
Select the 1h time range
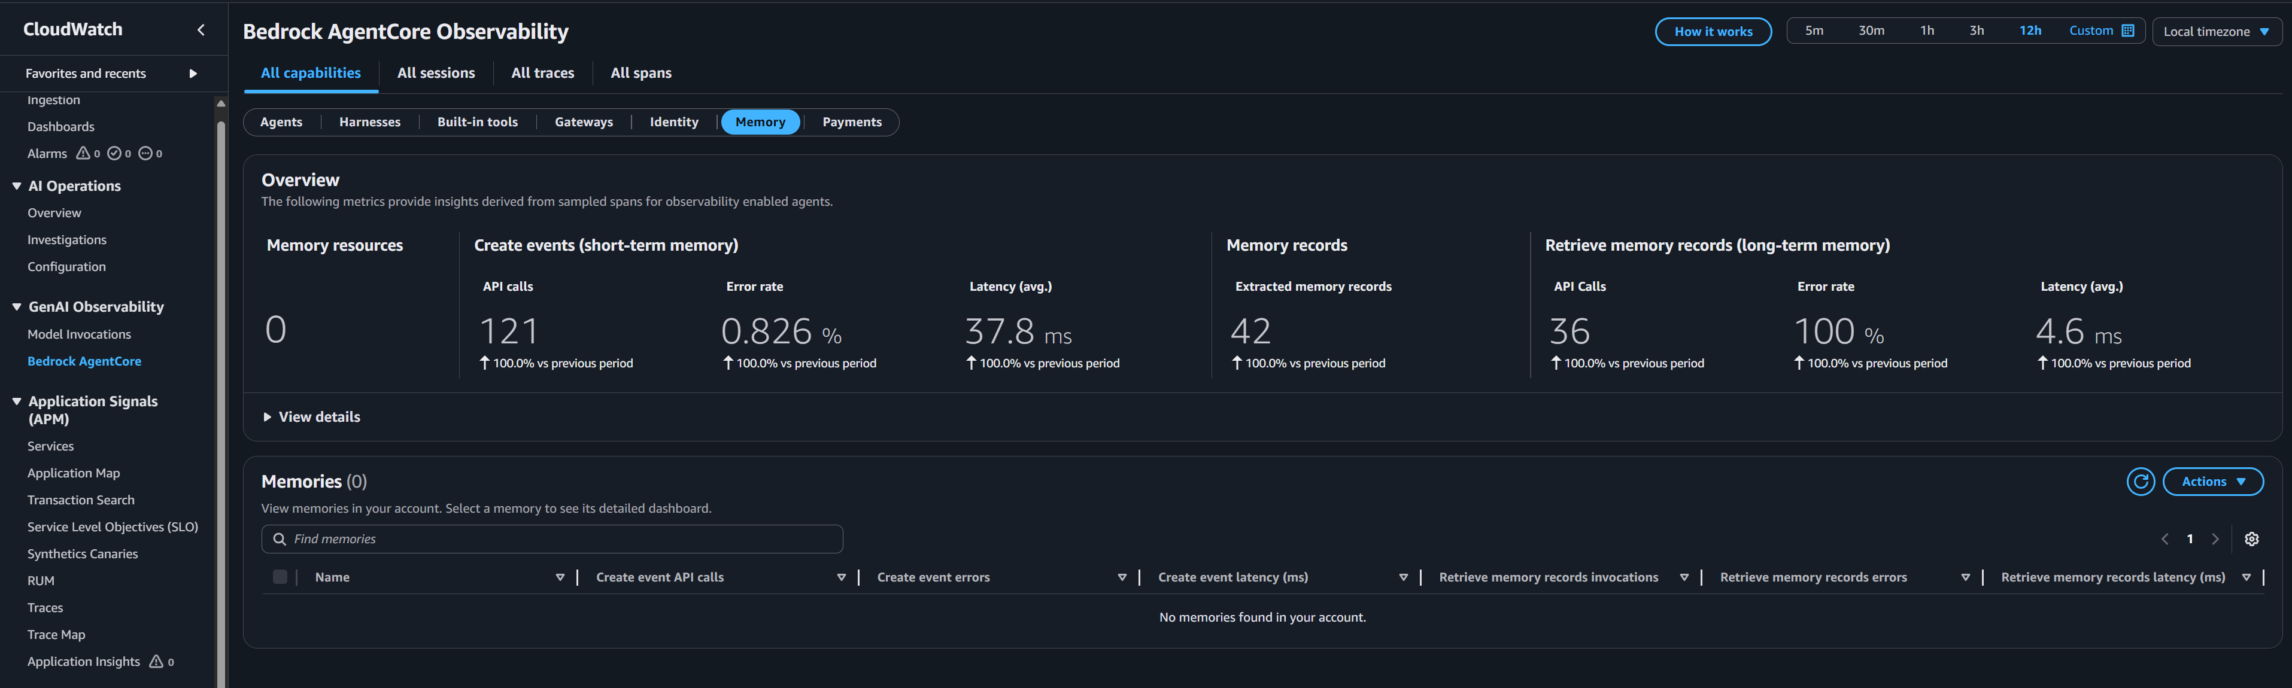click(x=1927, y=31)
